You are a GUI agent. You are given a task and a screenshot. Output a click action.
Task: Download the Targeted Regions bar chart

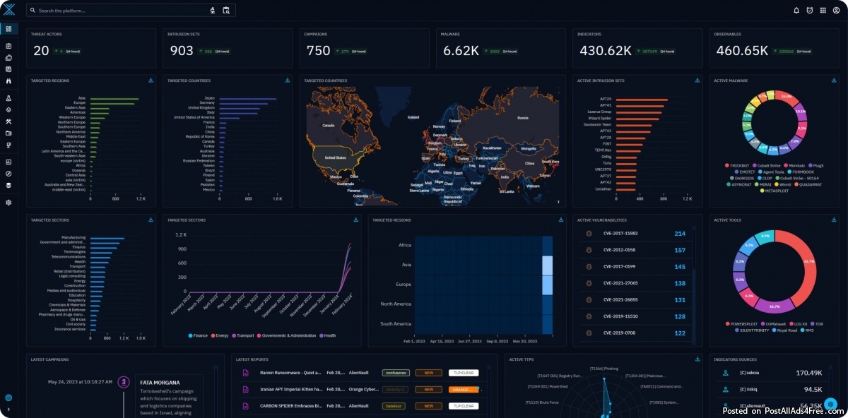point(151,80)
